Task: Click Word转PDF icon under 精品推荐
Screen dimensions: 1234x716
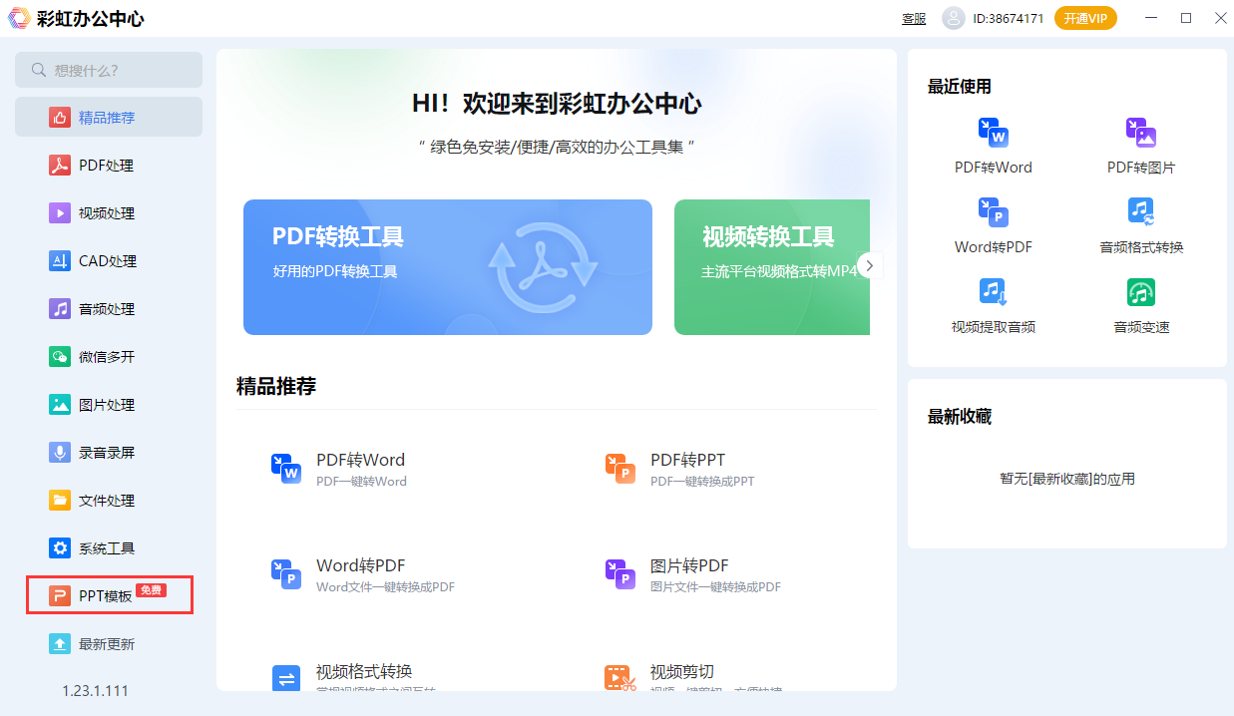Action: (x=286, y=574)
